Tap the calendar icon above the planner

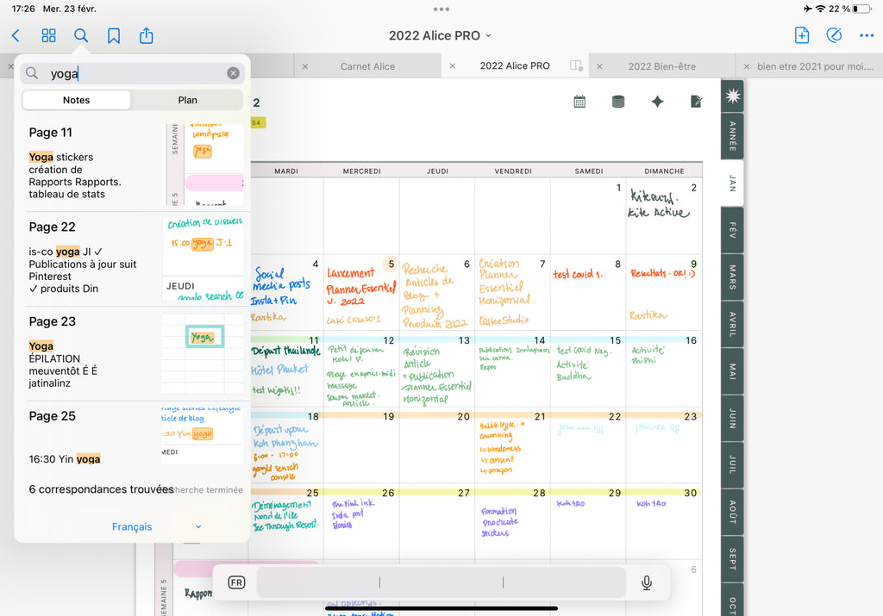(x=579, y=101)
